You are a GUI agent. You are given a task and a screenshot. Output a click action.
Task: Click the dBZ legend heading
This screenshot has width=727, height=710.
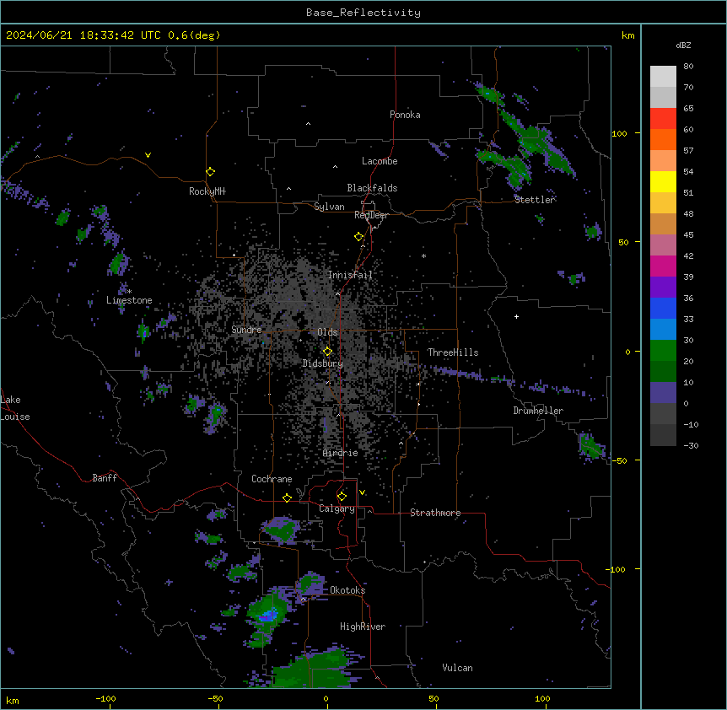click(683, 46)
